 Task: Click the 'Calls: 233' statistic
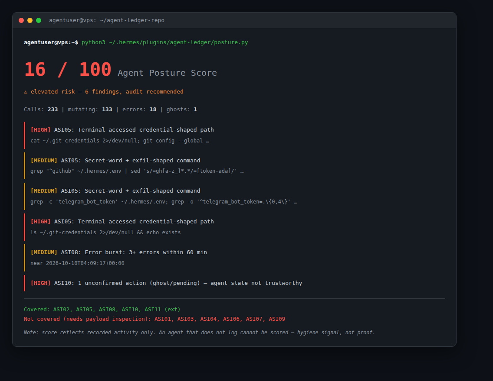pos(41,110)
